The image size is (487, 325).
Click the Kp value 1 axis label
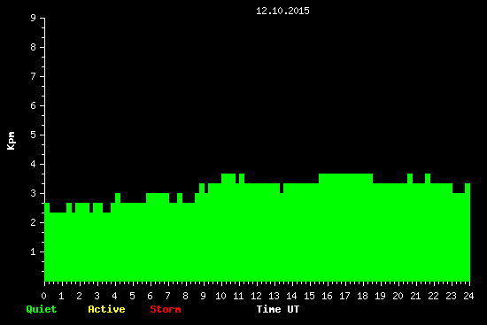(34, 251)
